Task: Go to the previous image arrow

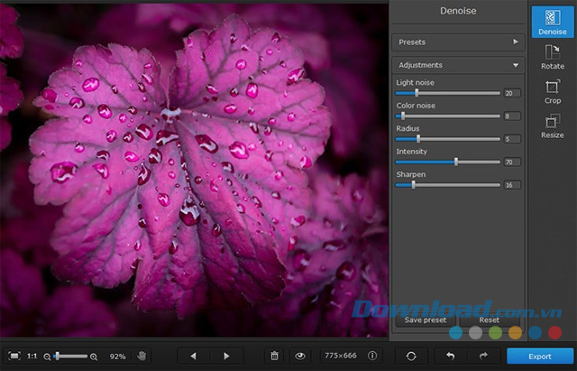Action: 193,357
